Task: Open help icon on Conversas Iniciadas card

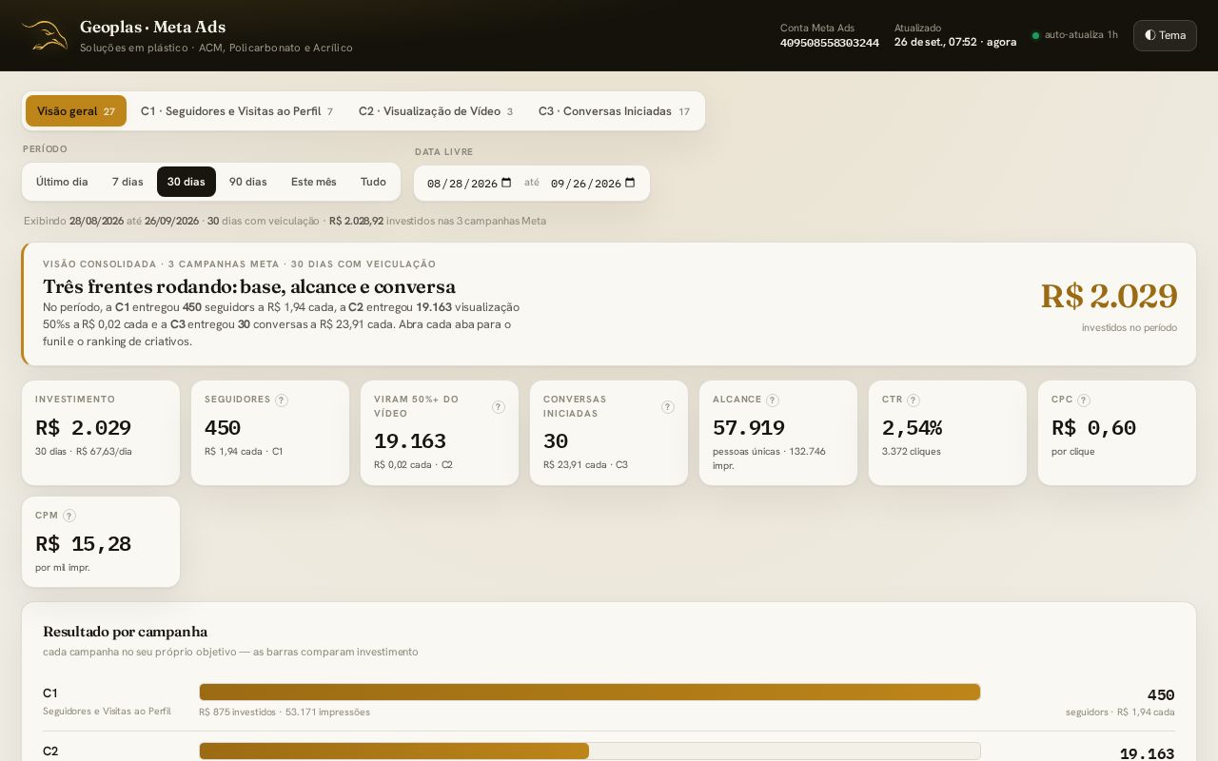Action: tap(668, 407)
